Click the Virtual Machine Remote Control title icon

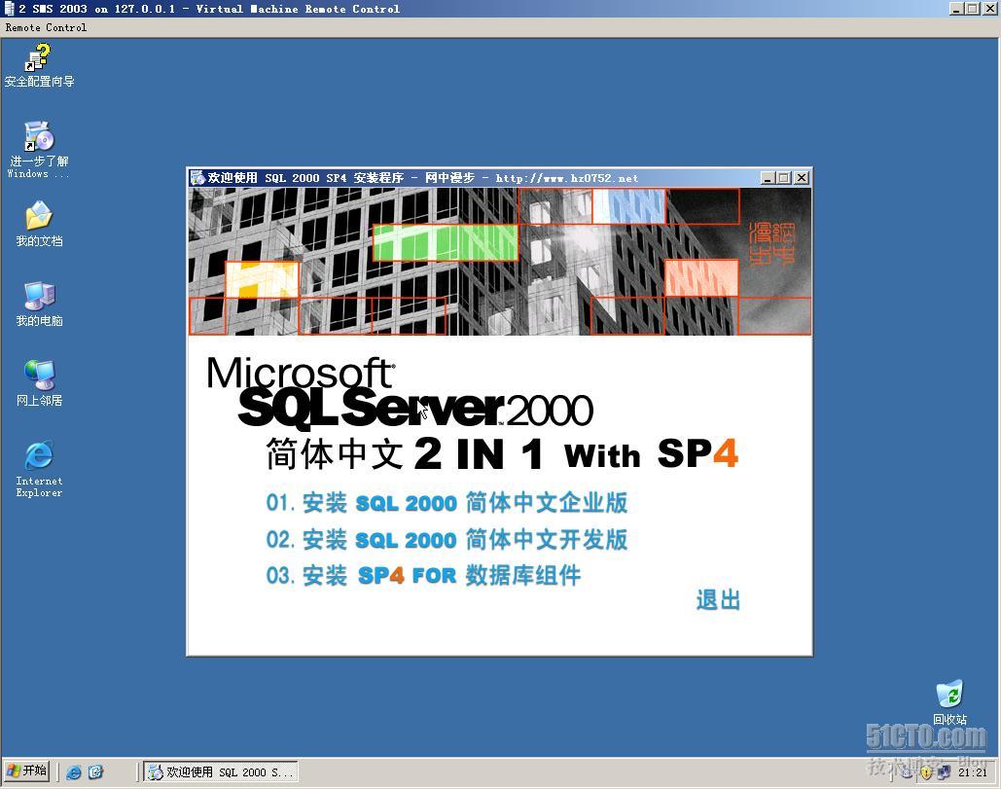pos(9,9)
